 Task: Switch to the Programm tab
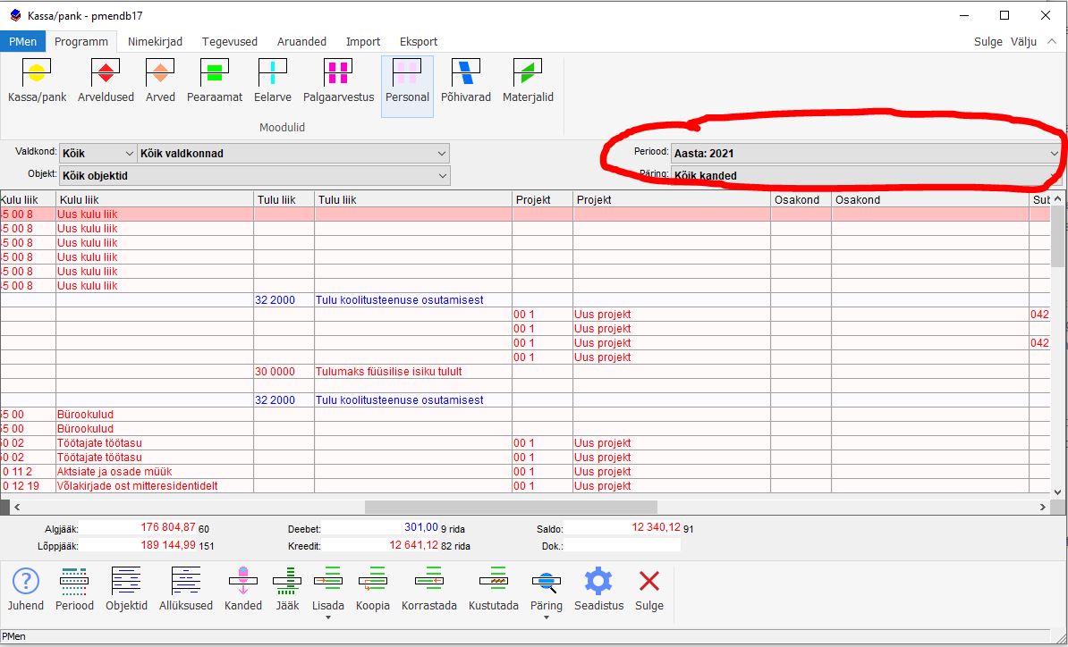(81, 41)
